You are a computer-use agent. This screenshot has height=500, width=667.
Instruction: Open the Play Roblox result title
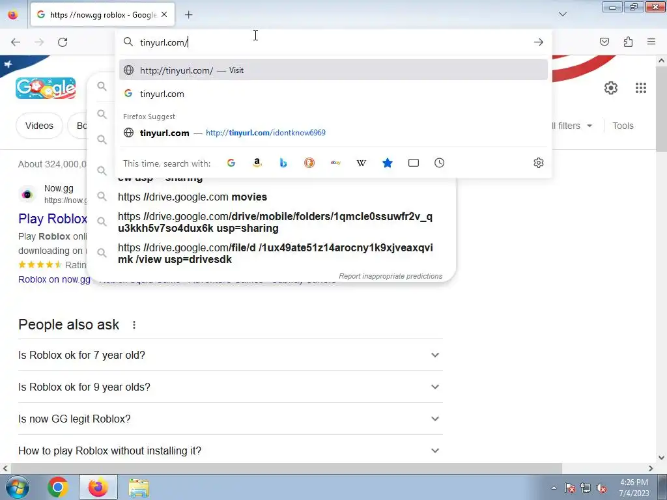pos(53,219)
